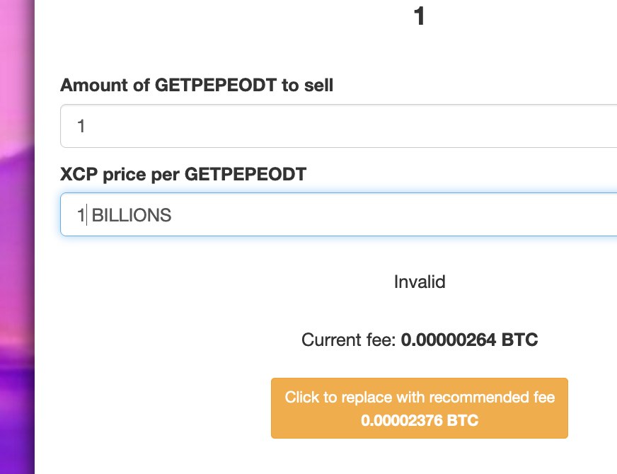Click the word XCP in the price label

[x=79, y=174]
